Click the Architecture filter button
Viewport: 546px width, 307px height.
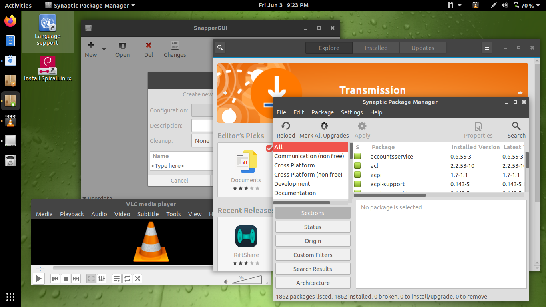313,283
